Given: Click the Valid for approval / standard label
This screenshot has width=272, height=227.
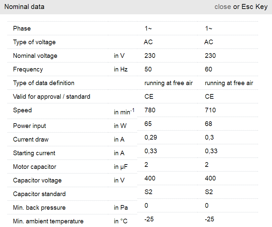Looking at the screenshot, I should click(x=51, y=97).
